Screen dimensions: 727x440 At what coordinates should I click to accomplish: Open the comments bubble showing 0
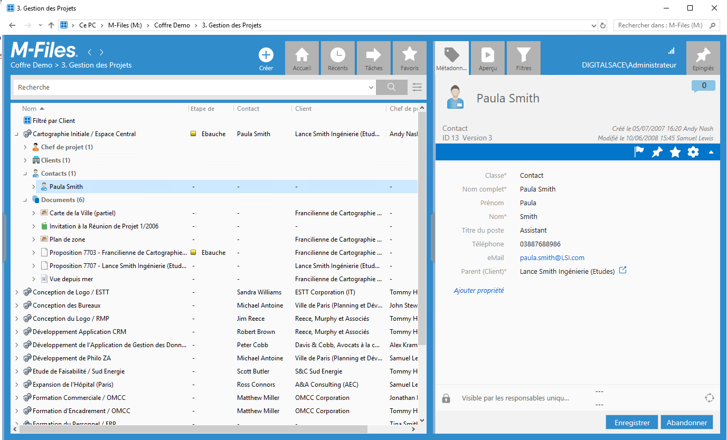pyautogui.click(x=703, y=86)
